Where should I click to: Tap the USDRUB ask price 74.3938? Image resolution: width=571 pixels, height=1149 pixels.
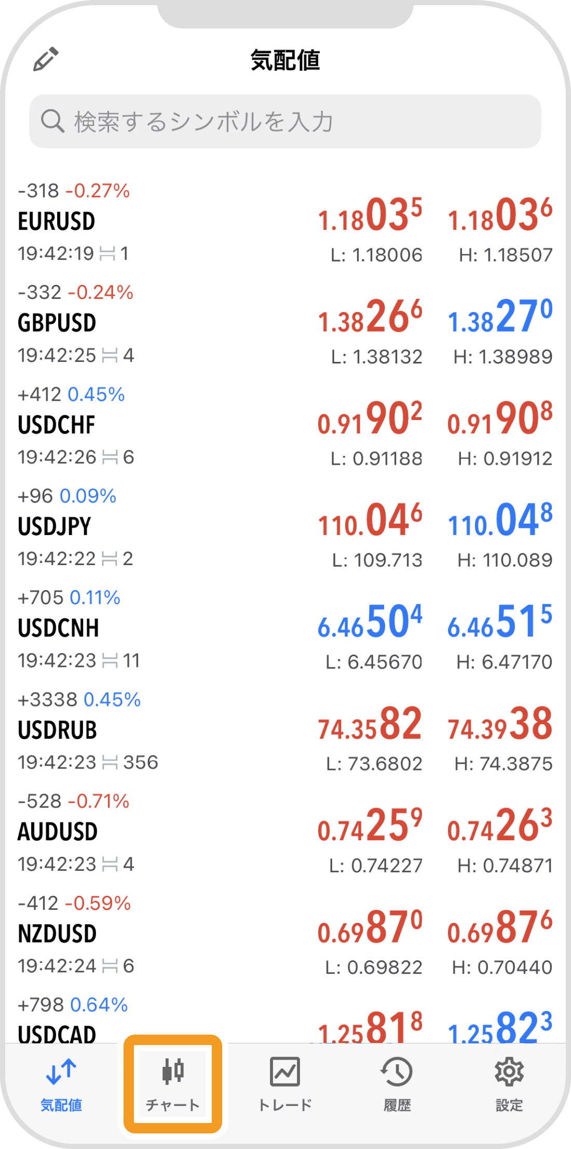[500, 724]
